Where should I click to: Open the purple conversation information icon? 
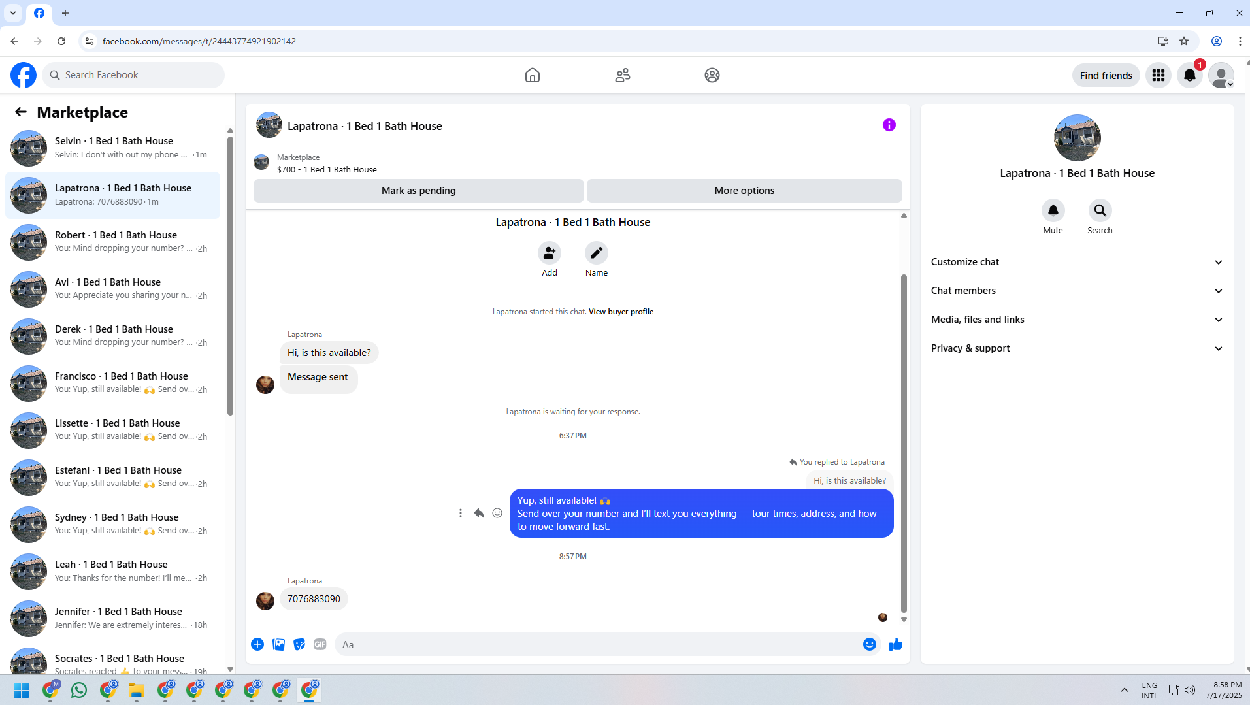[889, 125]
